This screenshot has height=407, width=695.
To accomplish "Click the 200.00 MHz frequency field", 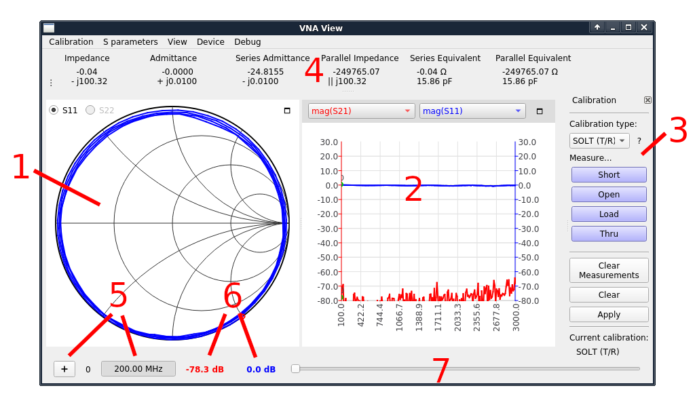I will pyautogui.click(x=138, y=369).
